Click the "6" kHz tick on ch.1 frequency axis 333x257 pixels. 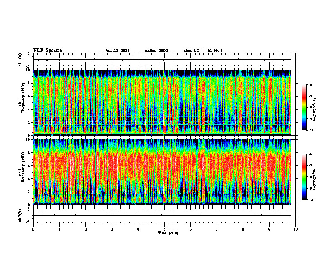(x=29, y=96)
